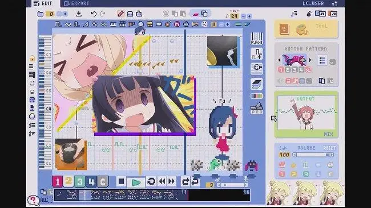
Task: Click the download/save arrow icon
Action: [79, 14]
